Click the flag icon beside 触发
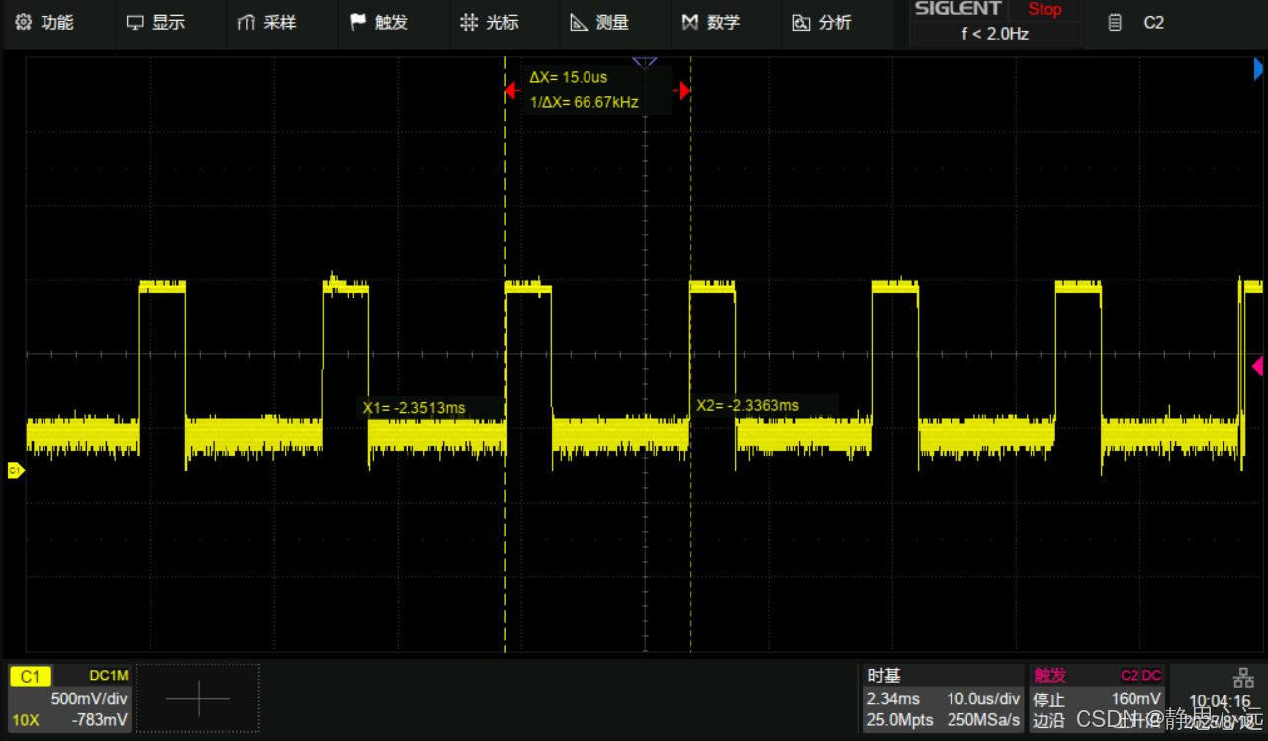 tap(357, 22)
